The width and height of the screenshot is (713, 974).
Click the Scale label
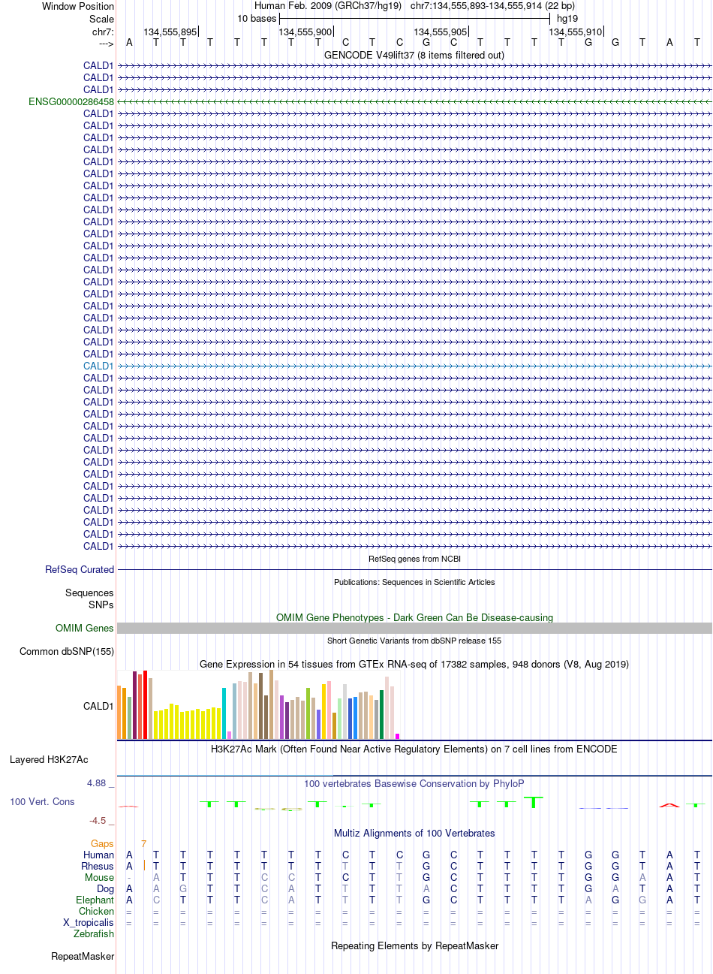pyautogui.click(x=102, y=19)
